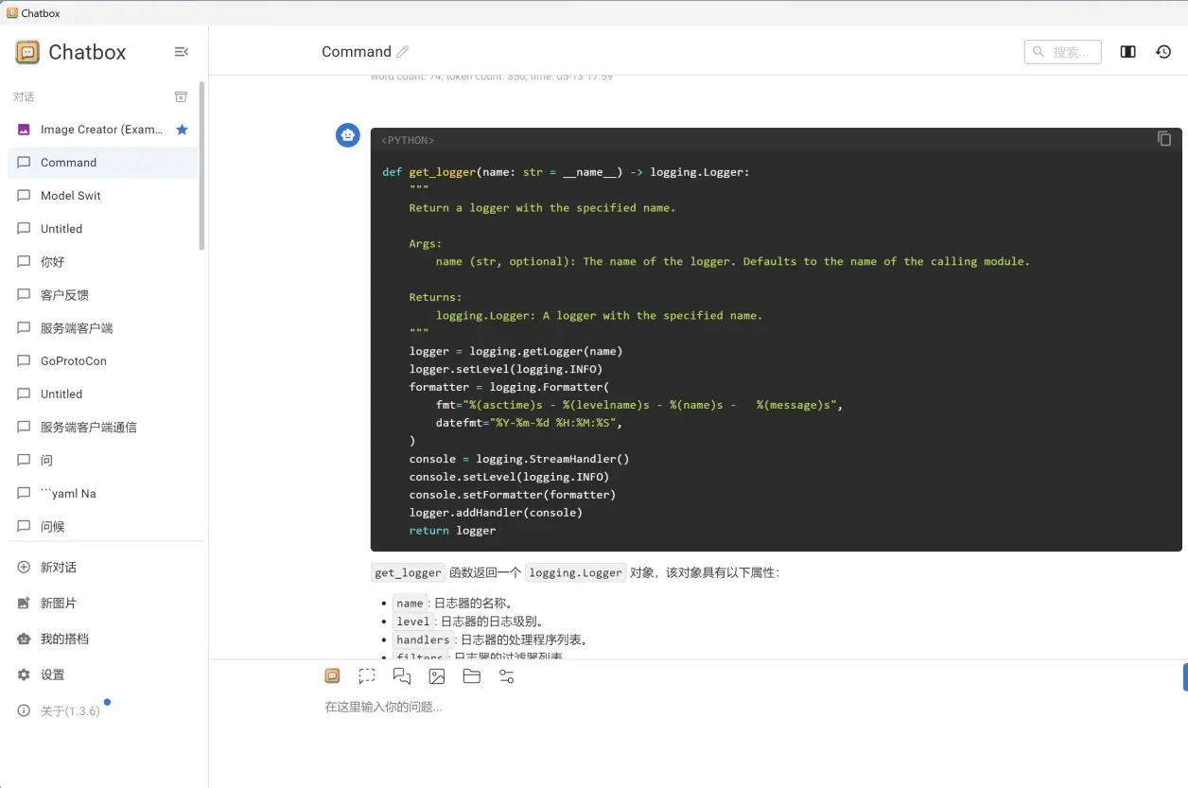
Task: Click the Chatbox window title bar icon
Action: pos(11,13)
